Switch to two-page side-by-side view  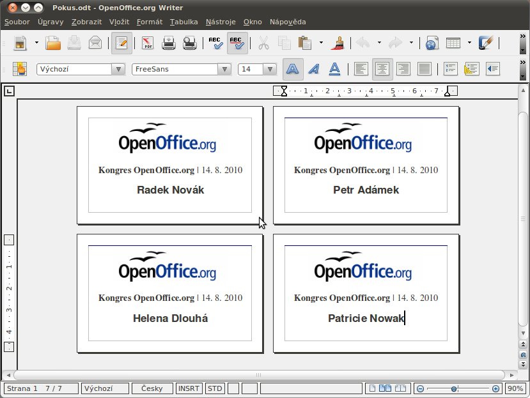[x=385, y=388]
